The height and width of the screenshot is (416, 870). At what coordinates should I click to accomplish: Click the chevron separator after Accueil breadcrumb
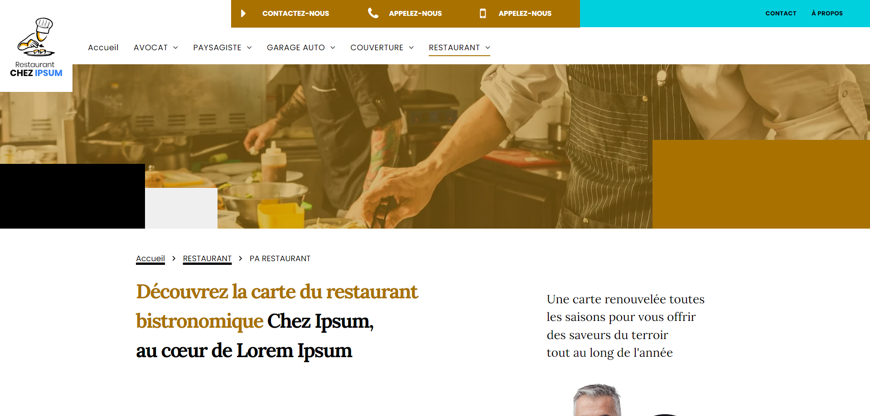click(x=174, y=258)
